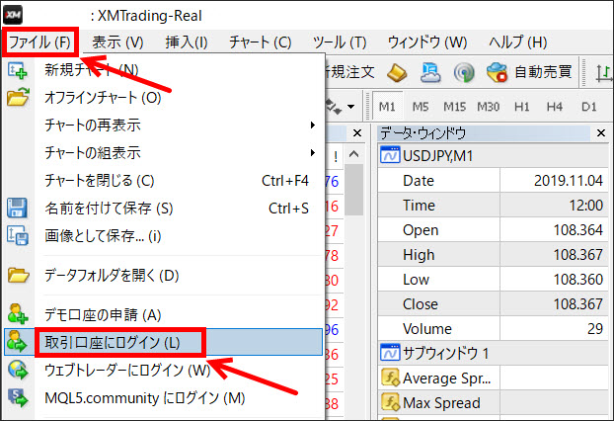This screenshot has width=614, height=421.
Task: Click the Volume value 29
Action: pos(595,328)
